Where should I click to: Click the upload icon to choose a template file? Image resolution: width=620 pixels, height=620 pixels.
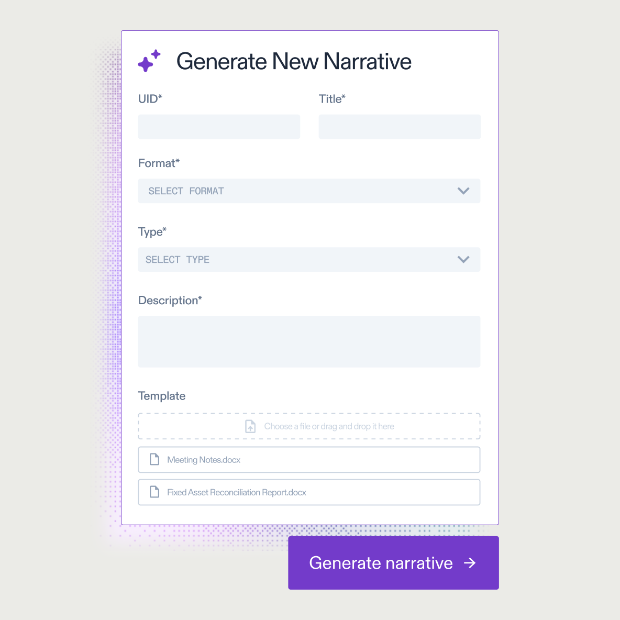(x=250, y=426)
